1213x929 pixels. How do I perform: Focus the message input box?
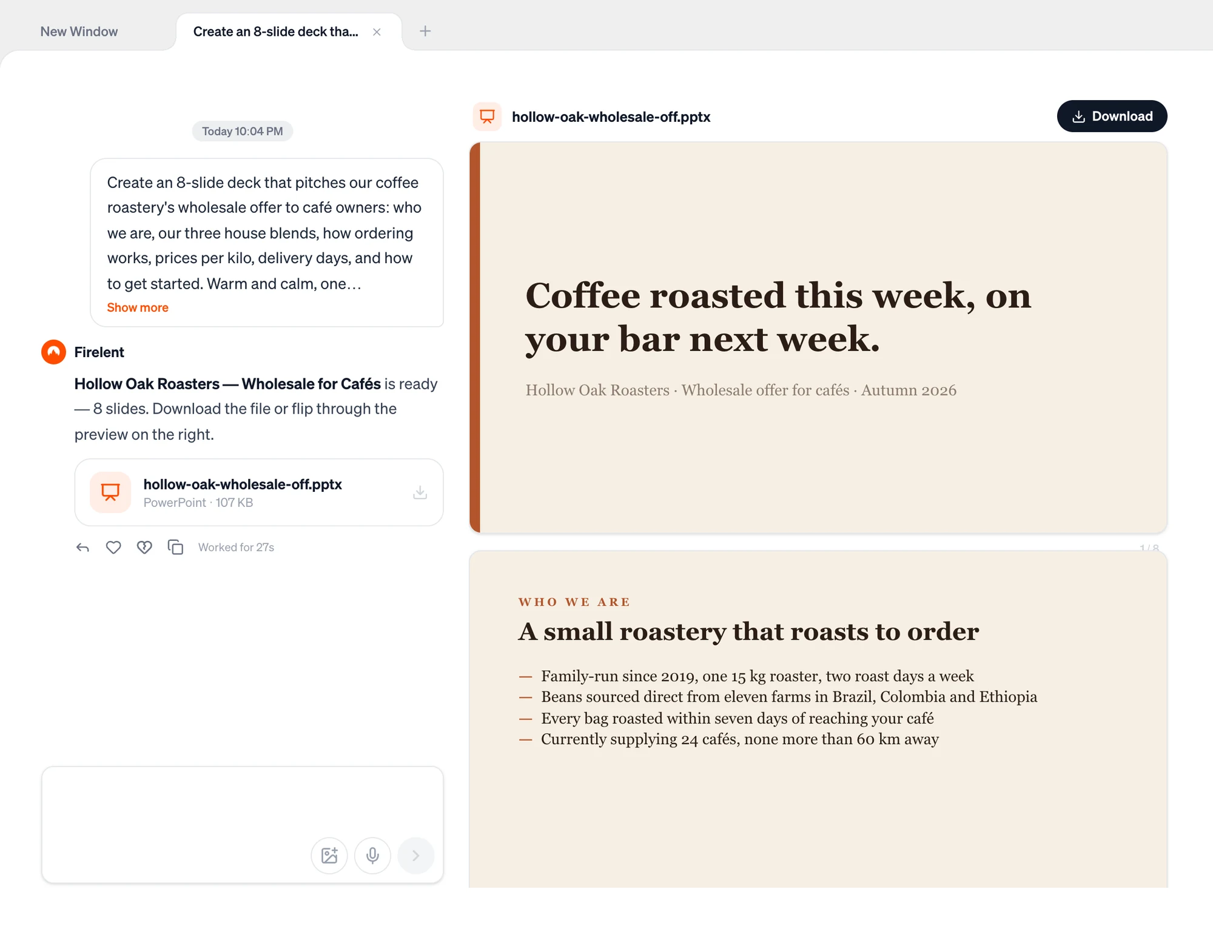pyautogui.click(x=242, y=825)
